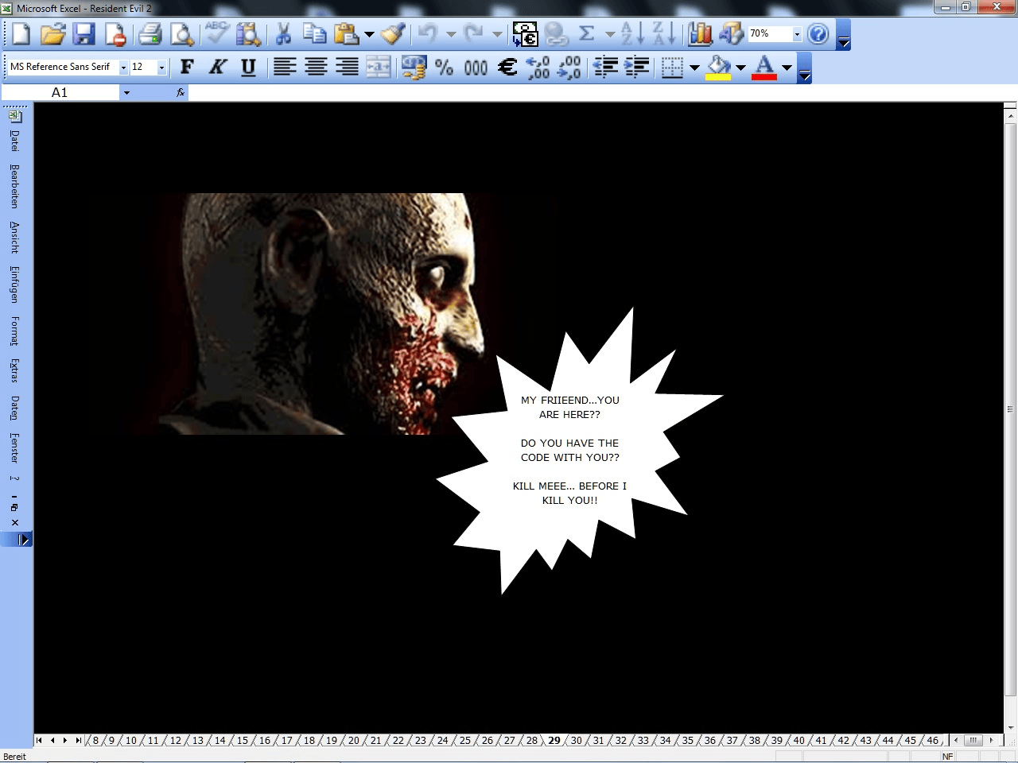Open the Chart Wizard icon
Screen dimensions: 1018x763
700,34
